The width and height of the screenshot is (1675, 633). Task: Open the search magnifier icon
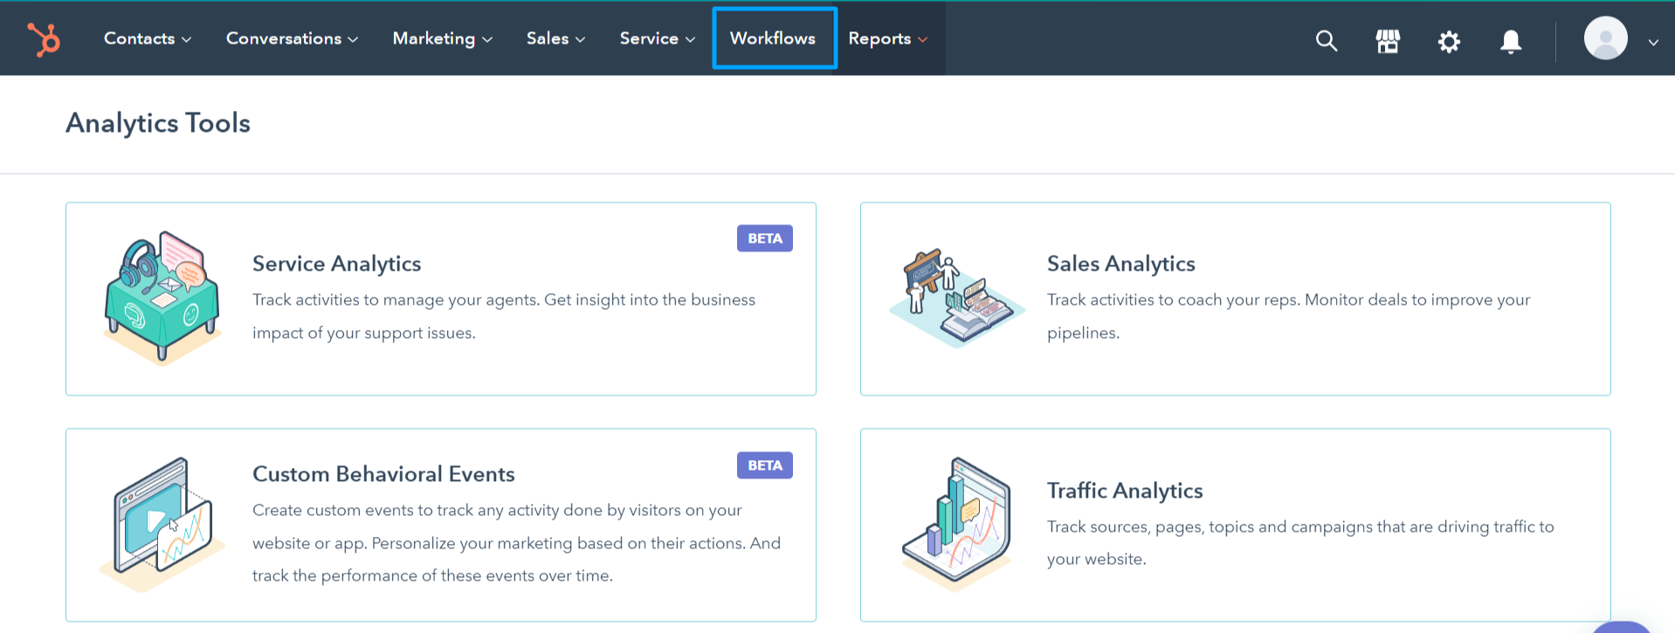click(1327, 40)
